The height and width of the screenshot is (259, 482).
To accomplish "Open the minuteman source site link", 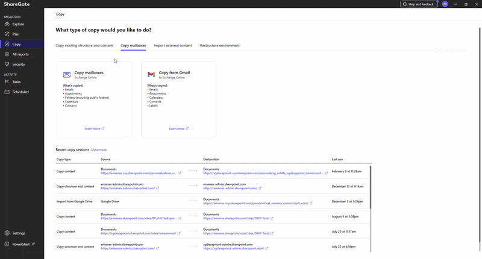I will tap(139, 234).
